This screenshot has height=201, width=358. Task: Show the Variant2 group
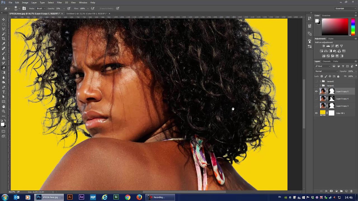tap(316, 81)
